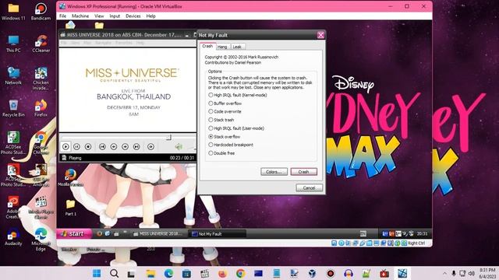Click the frame-step button in media player
Image resolution: width=499 pixels, height=280 pixels.
[x=150, y=147]
